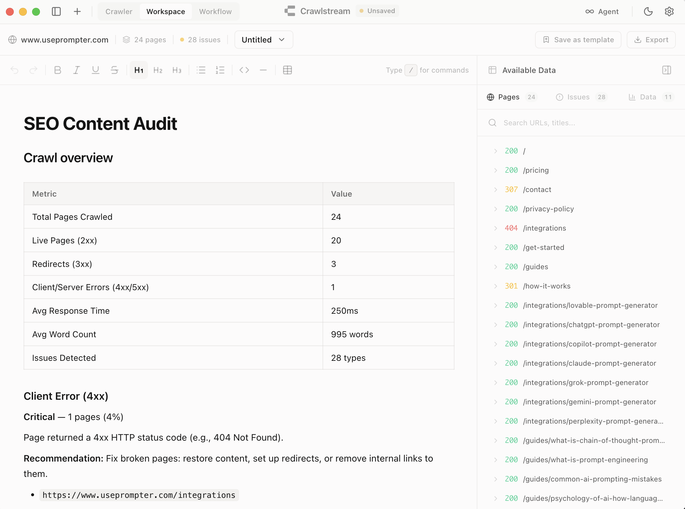Toggle the H2 heading style

pyautogui.click(x=158, y=70)
